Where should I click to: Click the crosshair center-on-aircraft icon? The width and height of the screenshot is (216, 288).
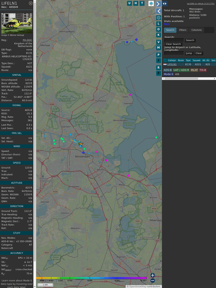tap(158, 18)
